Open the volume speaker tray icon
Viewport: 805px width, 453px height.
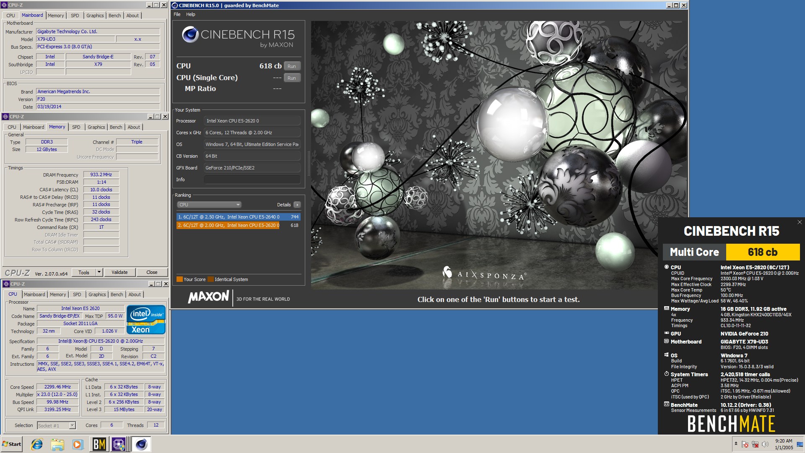tap(765, 444)
